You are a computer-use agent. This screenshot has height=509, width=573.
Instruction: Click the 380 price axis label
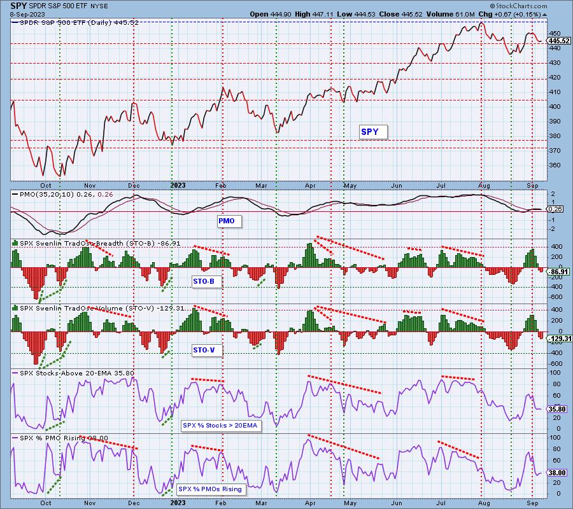(555, 136)
